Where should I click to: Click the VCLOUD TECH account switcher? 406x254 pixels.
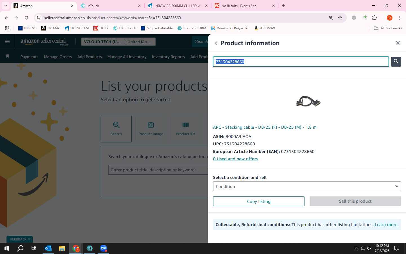103,42
